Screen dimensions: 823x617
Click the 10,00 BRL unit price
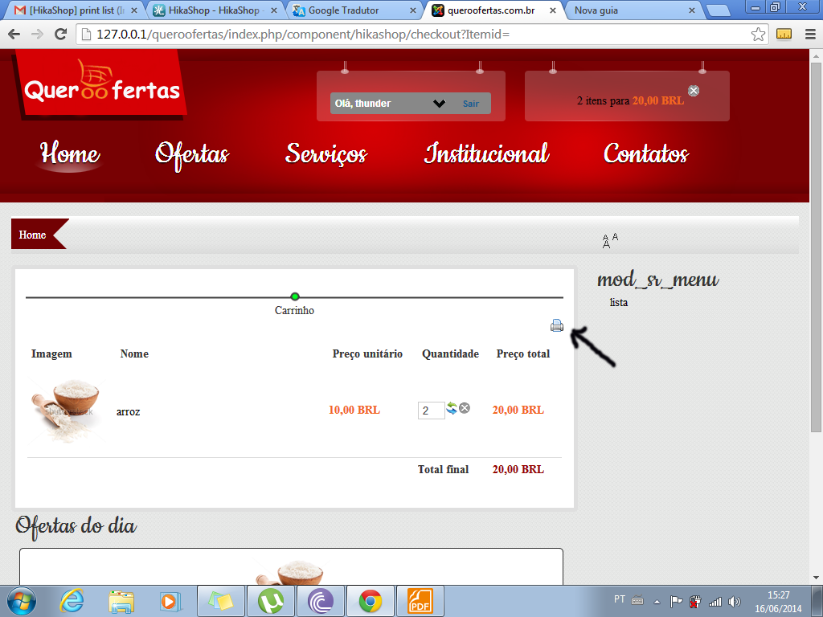(x=354, y=411)
